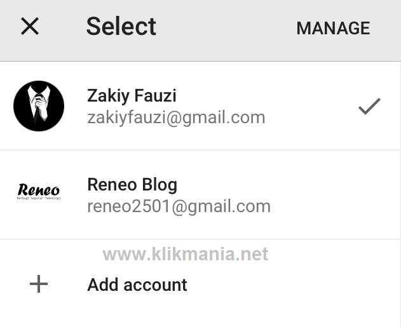Tap the MANAGE button
This screenshot has width=401, height=327.
(x=332, y=28)
